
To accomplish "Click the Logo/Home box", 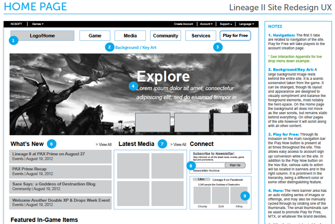I will point(42,35).
